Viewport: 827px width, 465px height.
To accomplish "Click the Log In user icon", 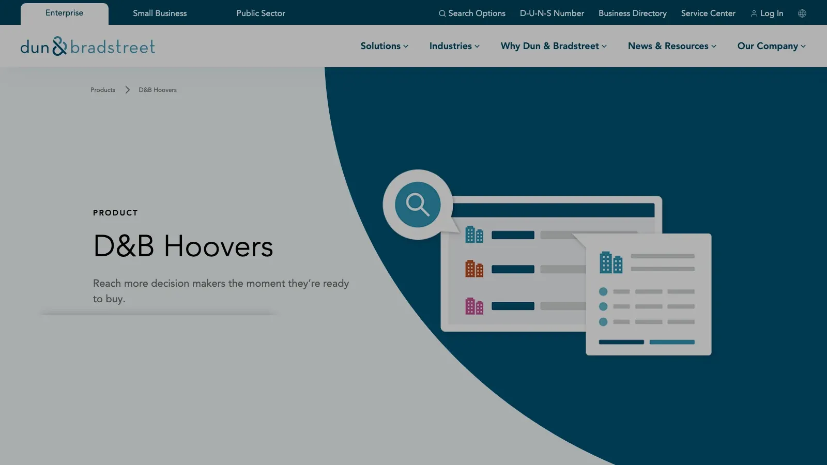I will pyautogui.click(x=754, y=13).
